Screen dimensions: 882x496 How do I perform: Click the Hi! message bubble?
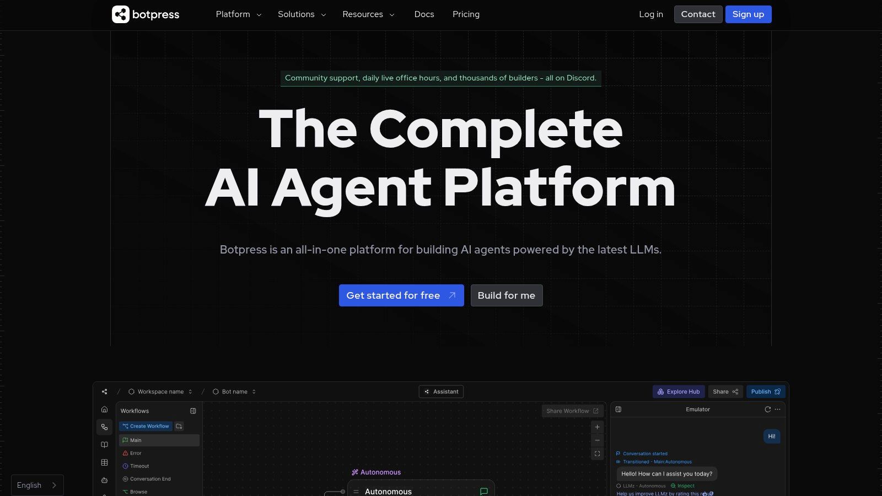(x=772, y=436)
